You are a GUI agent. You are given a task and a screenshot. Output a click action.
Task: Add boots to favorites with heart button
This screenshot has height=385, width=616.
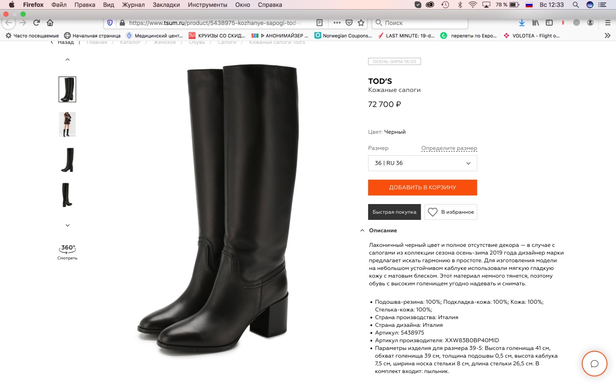[450, 212]
